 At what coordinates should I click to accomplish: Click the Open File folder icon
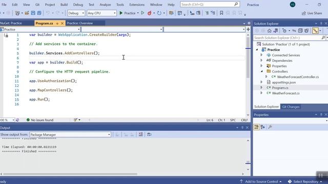[27, 13]
